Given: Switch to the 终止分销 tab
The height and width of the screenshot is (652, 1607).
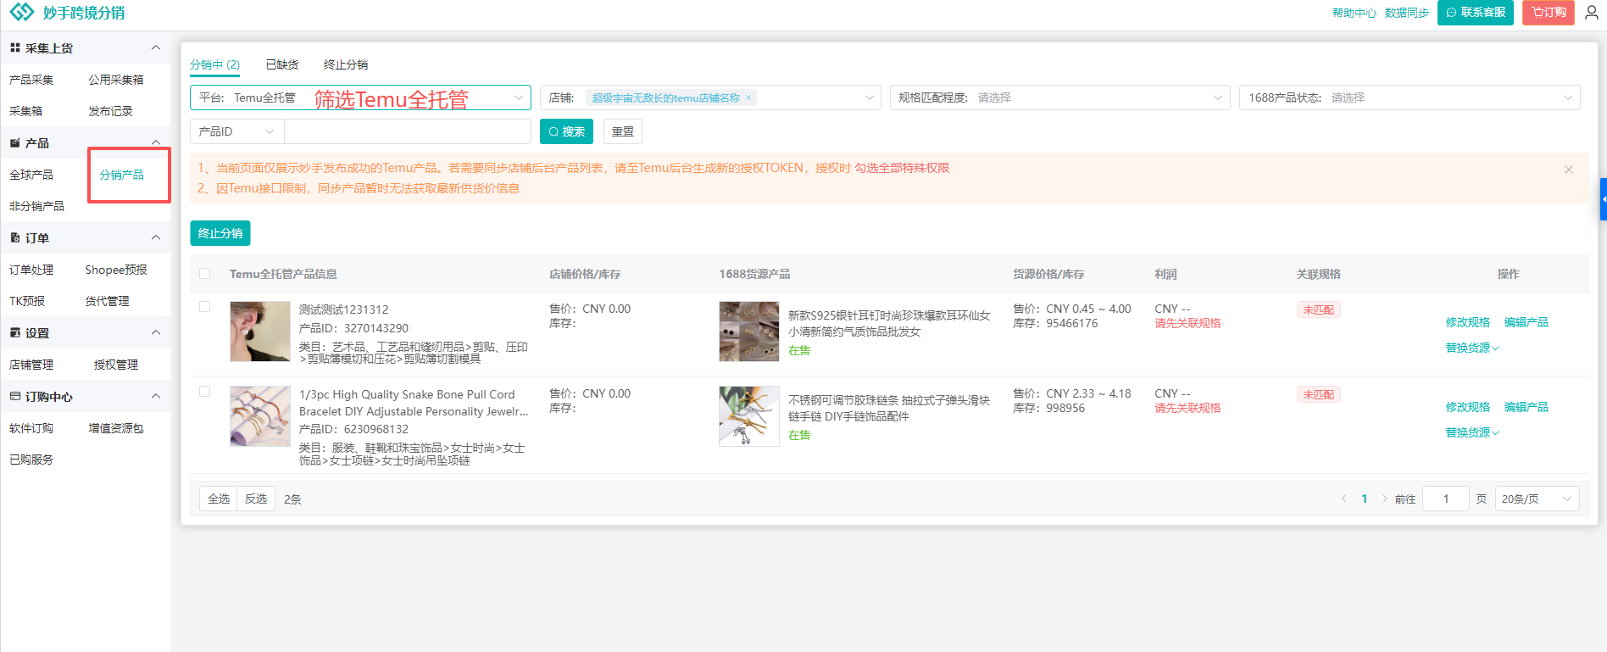Looking at the screenshot, I should point(345,64).
